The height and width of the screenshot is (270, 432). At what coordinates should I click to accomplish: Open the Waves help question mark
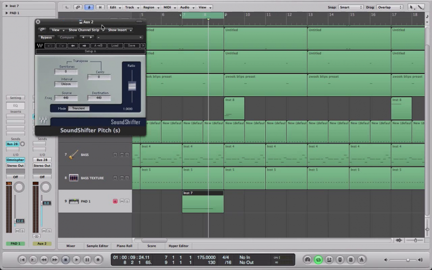(143, 45)
